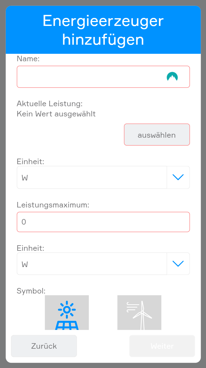Image resolution: width=206 pixels, height=368 pixels.
Task: Expand the chevron of the power unit dropdown
Action: pos(178,177)
